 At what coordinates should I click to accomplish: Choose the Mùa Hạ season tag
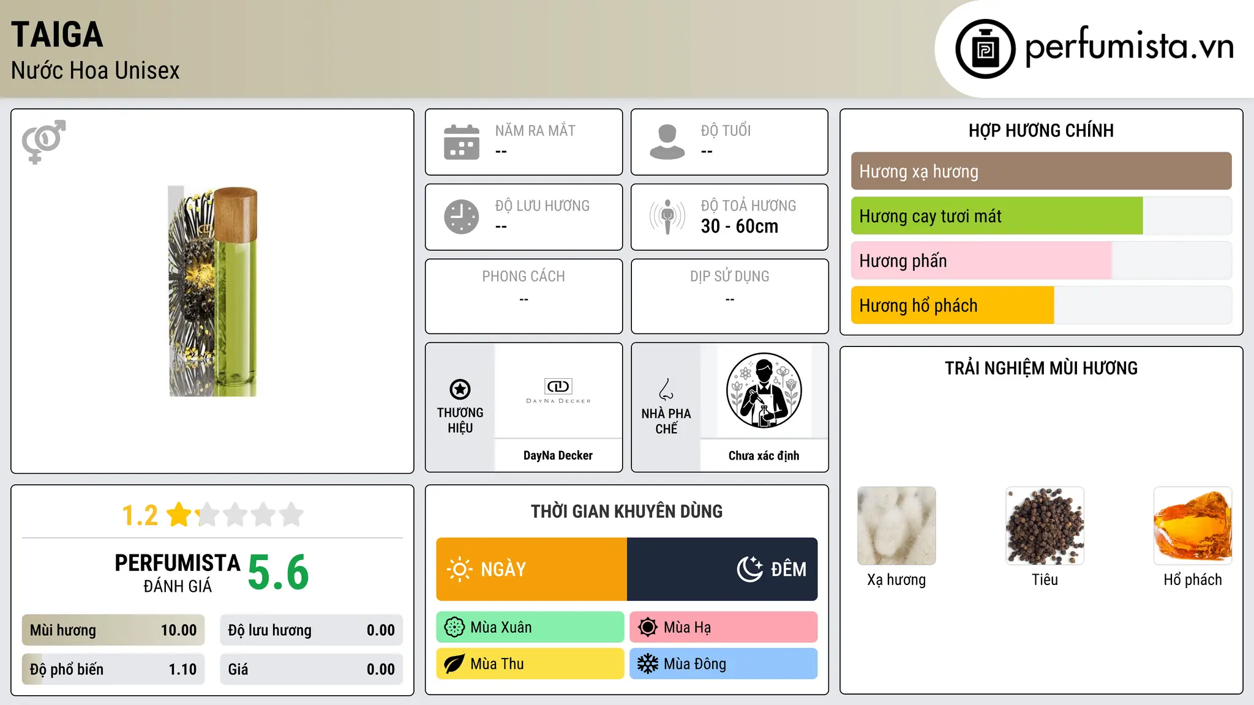(x=724, y=627)
